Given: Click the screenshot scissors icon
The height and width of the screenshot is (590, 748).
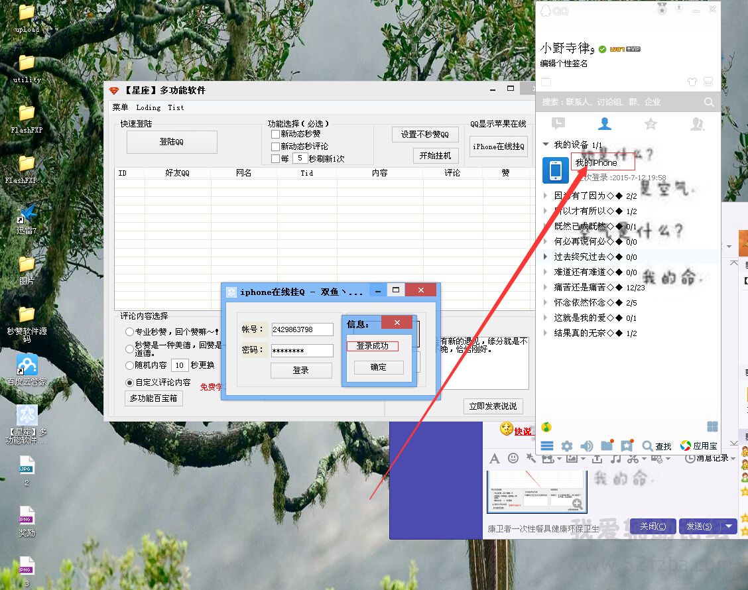Looking at the screenshot, I should point(633,459).
